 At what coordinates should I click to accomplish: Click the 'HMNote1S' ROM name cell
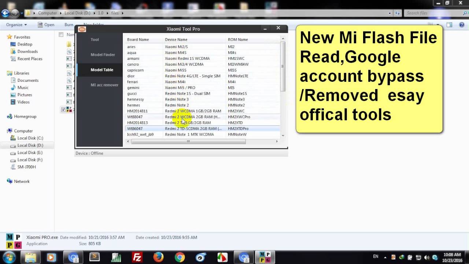pyautogui.click(x=237, y=93)
